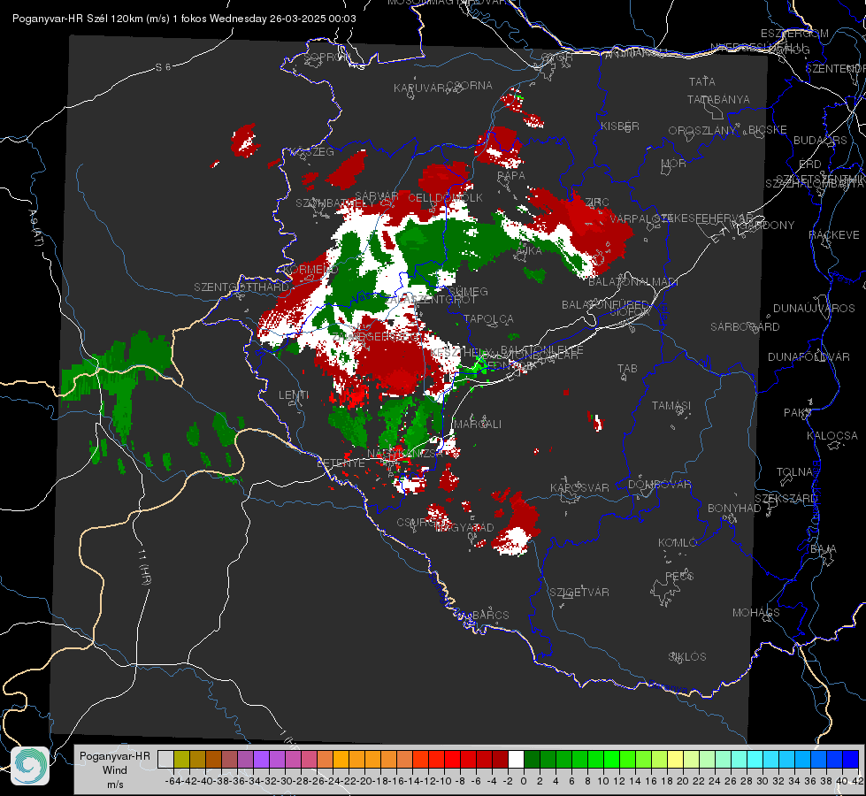
Task: Select the 'ESZTERGOM' map label
Action: tap(794, 34)
